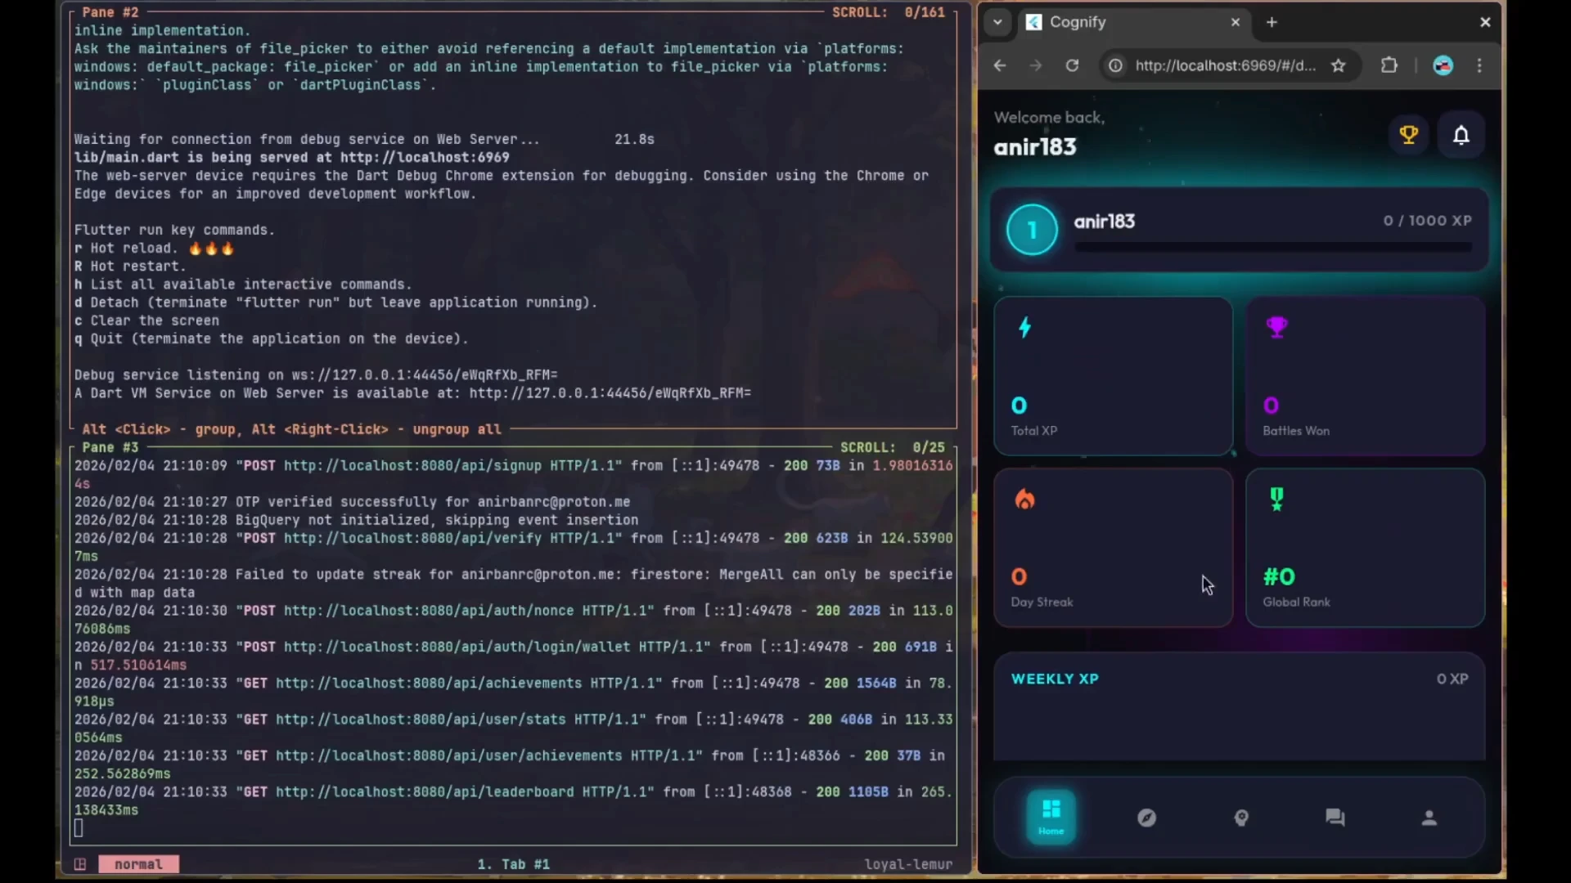The height and width of the screenshot is (883, 1571).
Task: Click the Pane #2 title in terminal
Action: coord(110,12)
